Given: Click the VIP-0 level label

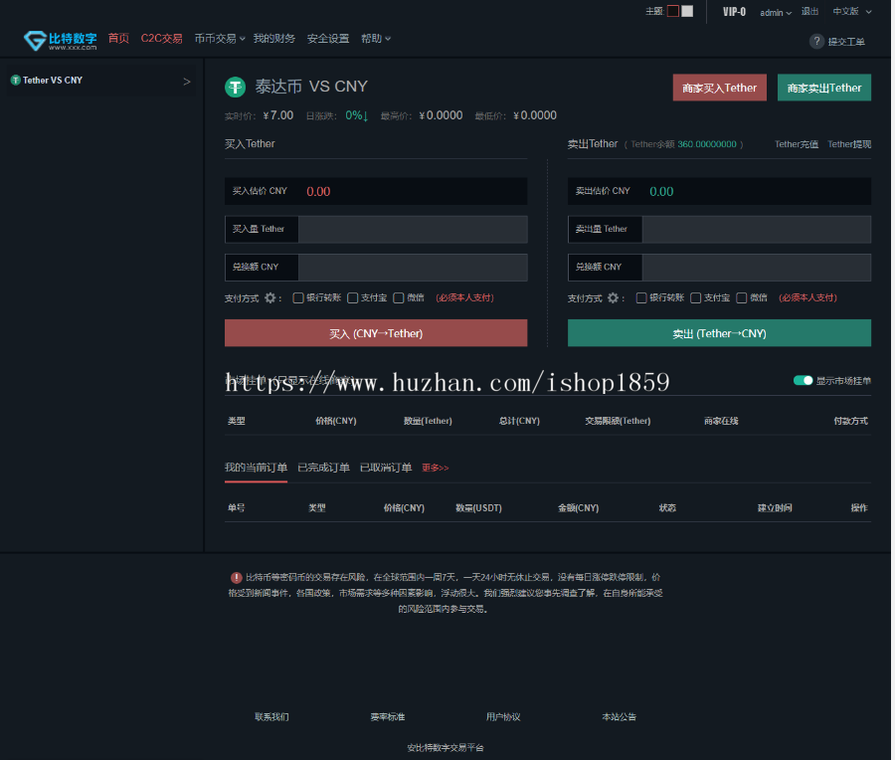Looking at the screenshot, I should coord(734,12).
